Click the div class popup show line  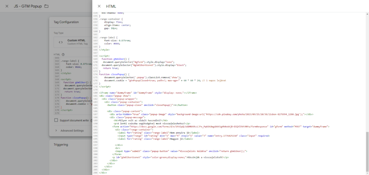pos(115,96)
